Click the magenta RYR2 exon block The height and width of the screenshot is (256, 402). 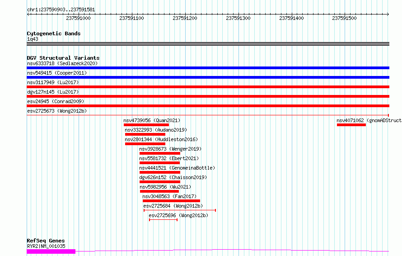point(51,251)
